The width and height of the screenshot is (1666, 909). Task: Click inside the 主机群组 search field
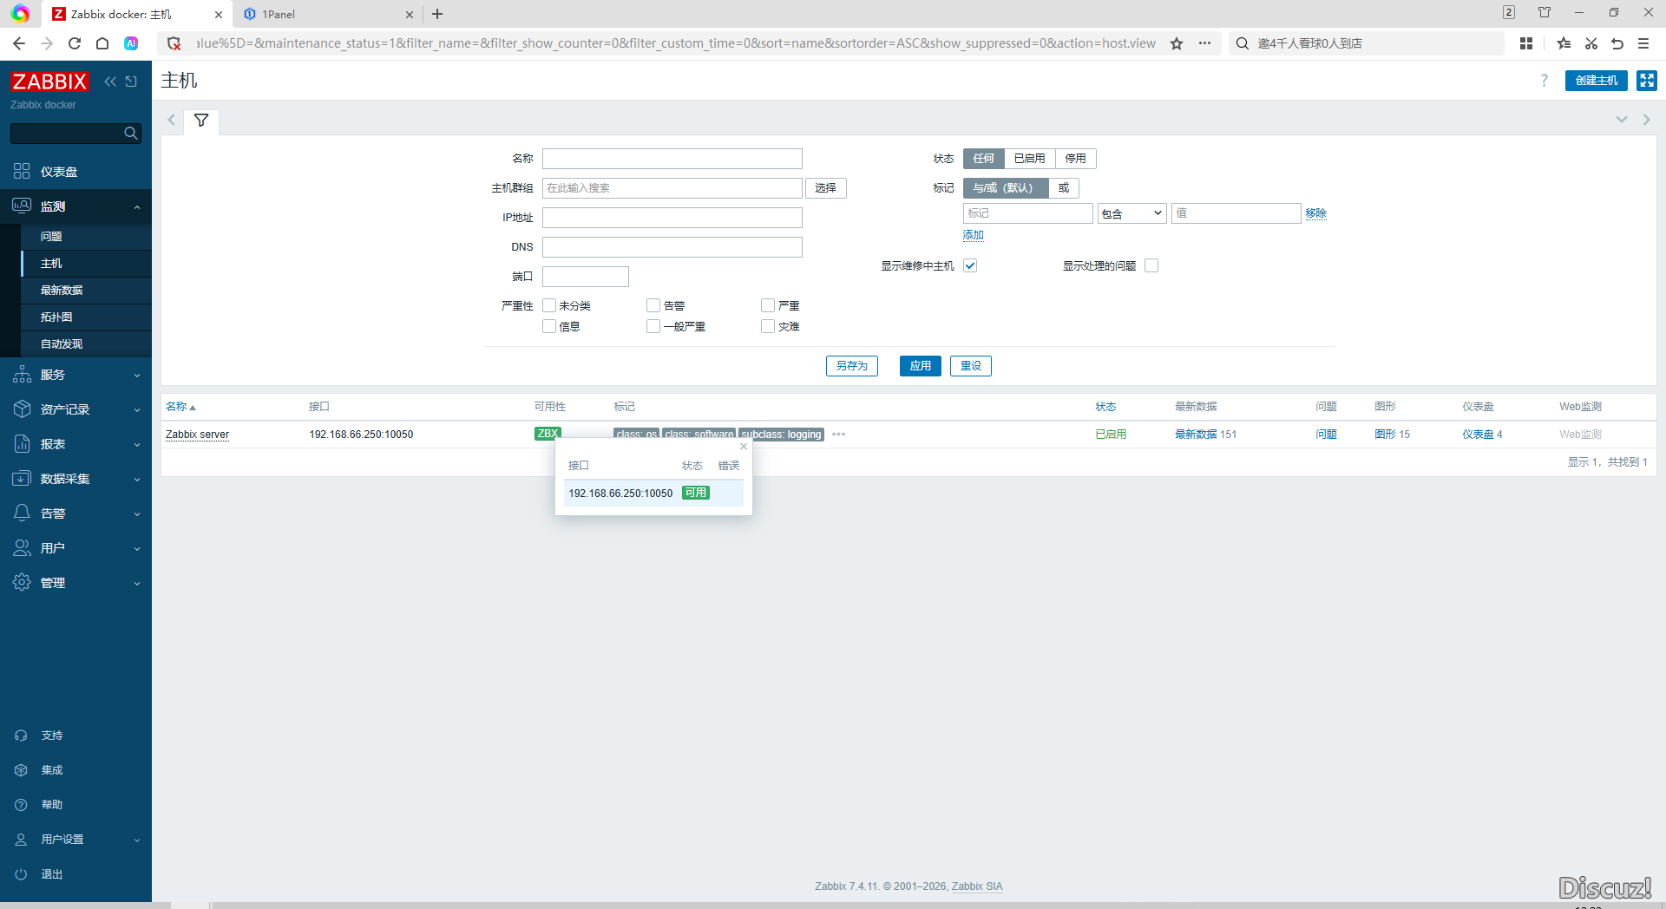coord(672,188)
